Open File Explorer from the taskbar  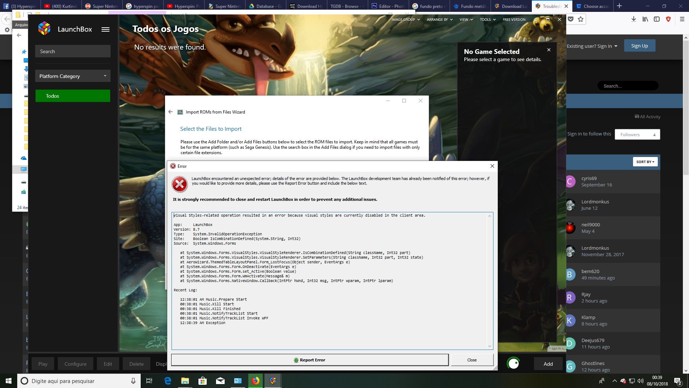(185, 381)
